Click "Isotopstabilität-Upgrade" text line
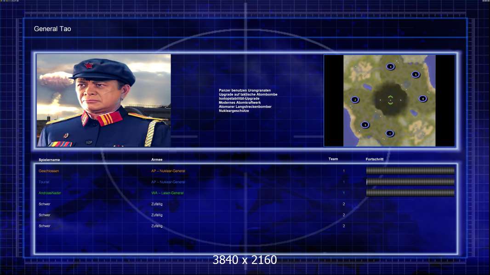 point(239,99)
